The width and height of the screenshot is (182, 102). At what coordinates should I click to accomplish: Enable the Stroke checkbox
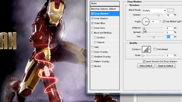click(92, 66)
